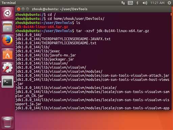Open the Files manager from the dock
Viewport: 173px width, 130px height.
(7, 27)
